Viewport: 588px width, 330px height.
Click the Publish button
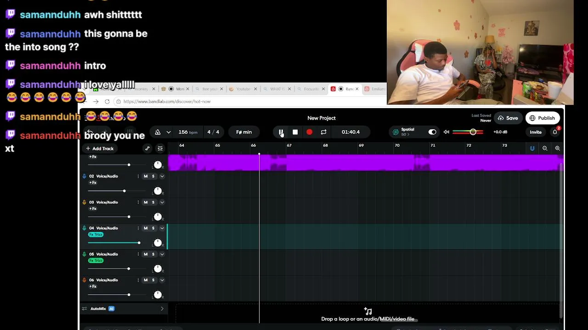[x=543, y=118]
